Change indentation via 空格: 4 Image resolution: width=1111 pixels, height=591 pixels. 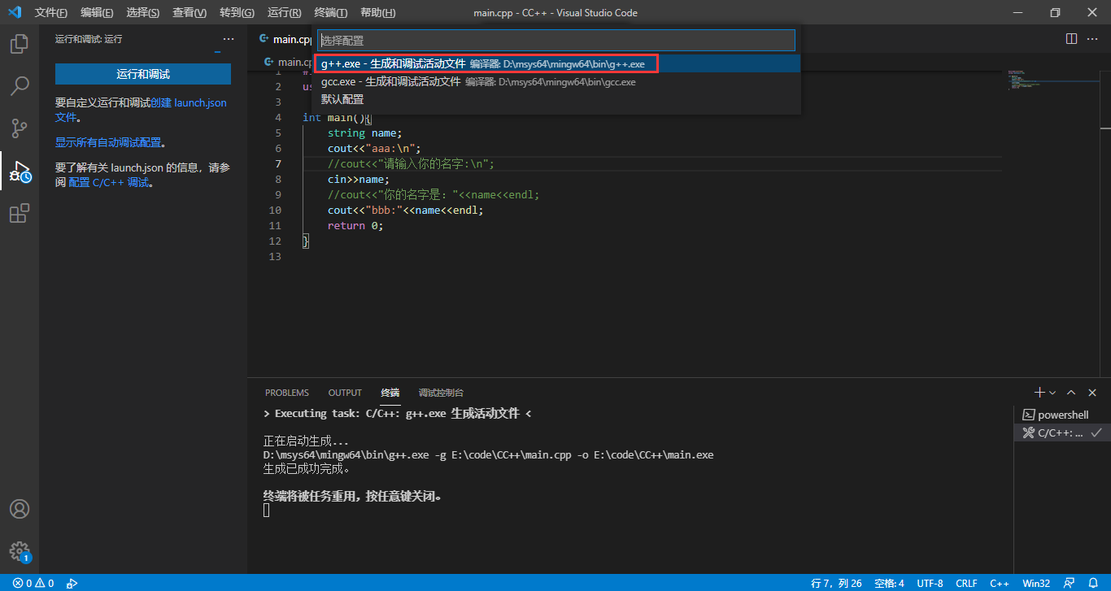click(x=889, y=583)
